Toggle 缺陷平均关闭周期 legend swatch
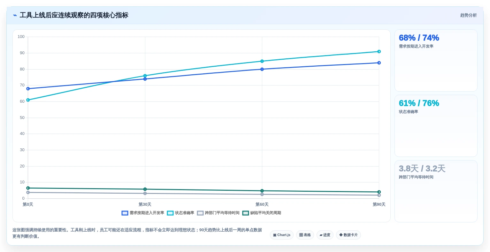The height and width of the screenshot is (252, 490). pyautogui.click(x=246, y=213)
